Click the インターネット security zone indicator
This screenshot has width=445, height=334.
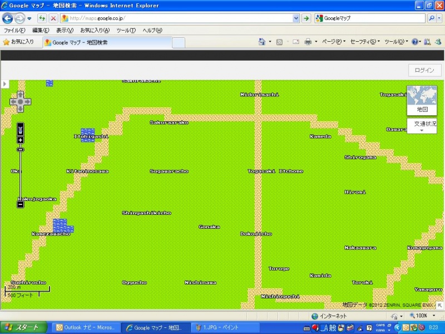329,316
